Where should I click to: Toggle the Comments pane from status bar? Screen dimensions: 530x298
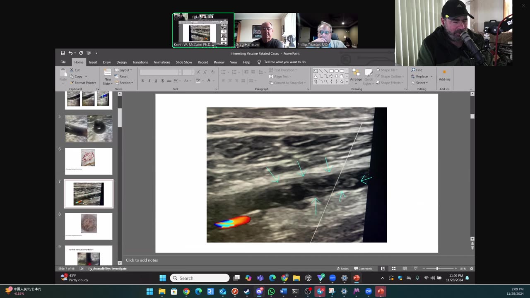click(x=363, y=269)
